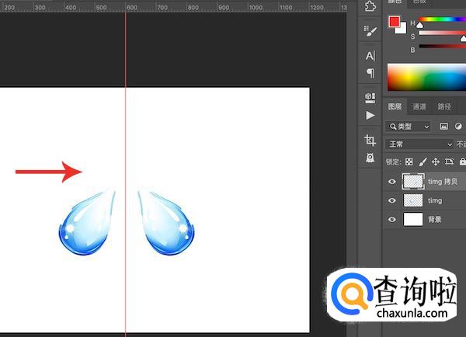Click the crop-shaped panel icon

(370, 140)
